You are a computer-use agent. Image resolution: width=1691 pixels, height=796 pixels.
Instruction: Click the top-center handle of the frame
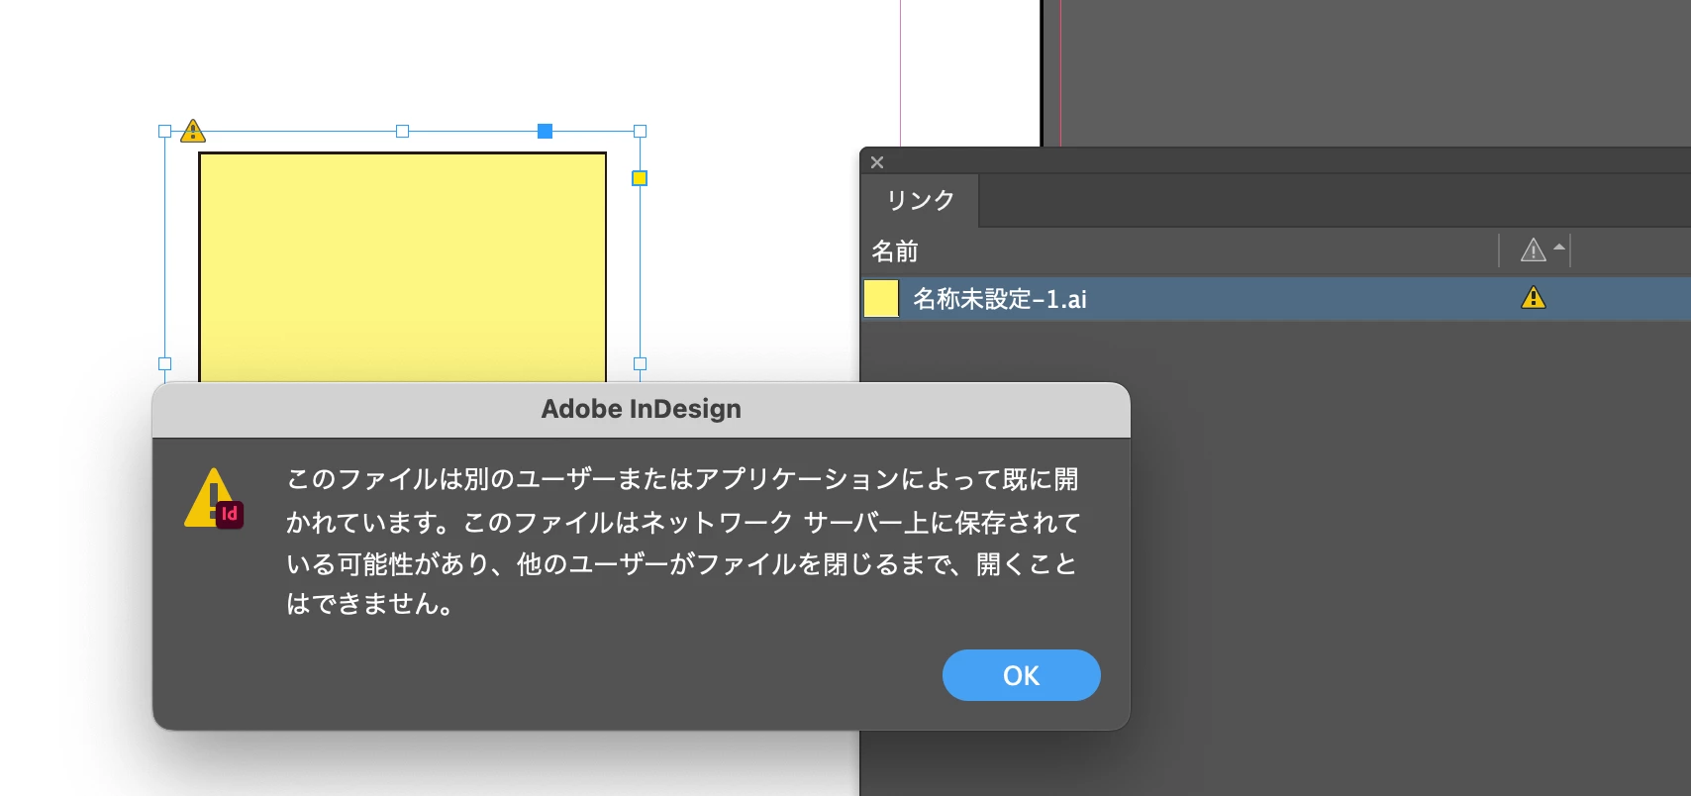click(402, 131)
